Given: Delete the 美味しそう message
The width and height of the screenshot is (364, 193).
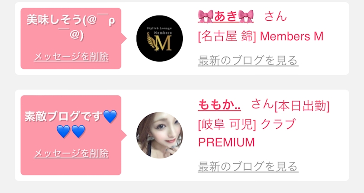Looking at the screenshot, I should [71, 57].
